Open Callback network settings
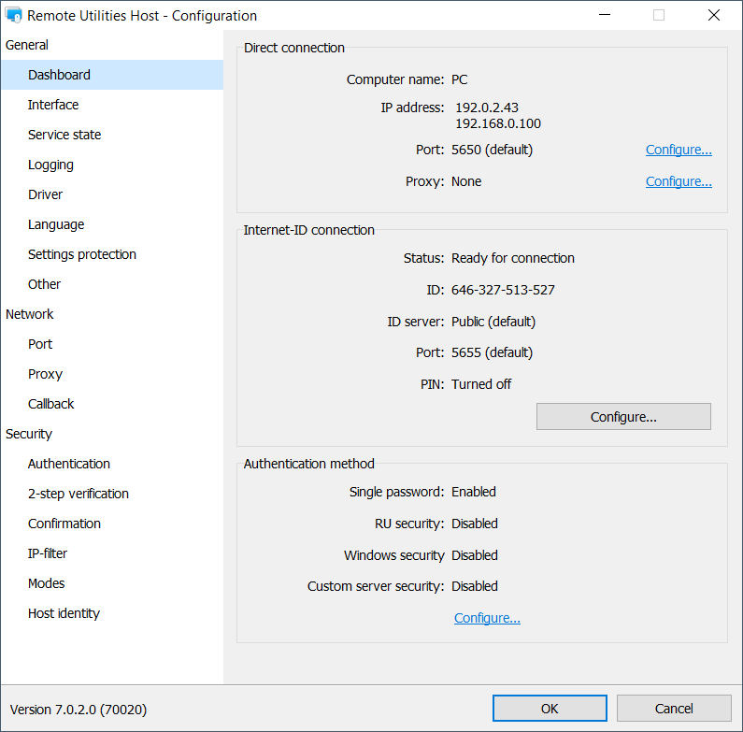 (x=51, y=404)
